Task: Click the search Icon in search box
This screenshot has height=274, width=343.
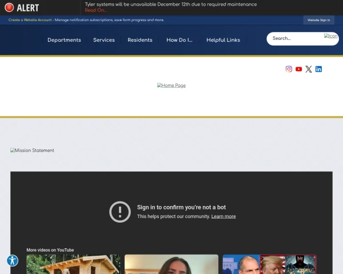Action: (x=331, y=36)
